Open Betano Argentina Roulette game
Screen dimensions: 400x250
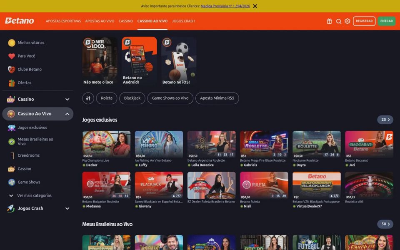212,145
